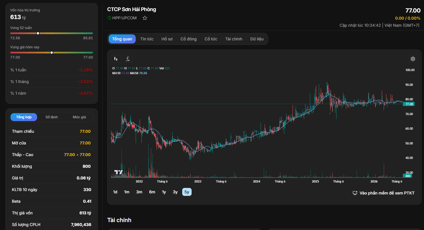Image resolution: width=424 pixels, height=230 pixels.
Task: Select the 6m chart range
Action: point(152,192)
